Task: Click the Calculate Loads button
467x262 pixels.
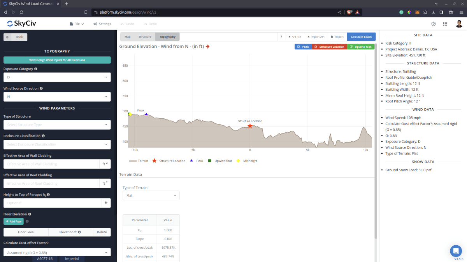Action: pyautogui.click(x=361, y=37)
